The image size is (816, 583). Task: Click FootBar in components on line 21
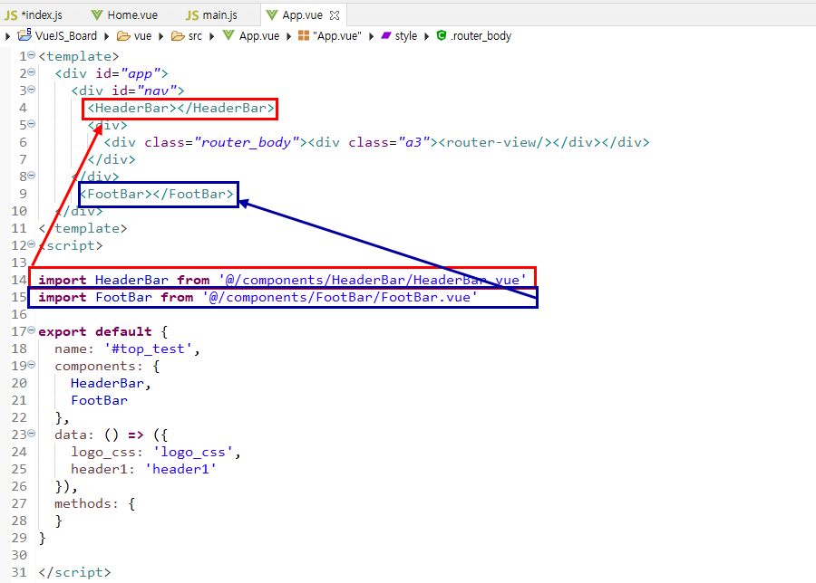(x=99, y=401)
